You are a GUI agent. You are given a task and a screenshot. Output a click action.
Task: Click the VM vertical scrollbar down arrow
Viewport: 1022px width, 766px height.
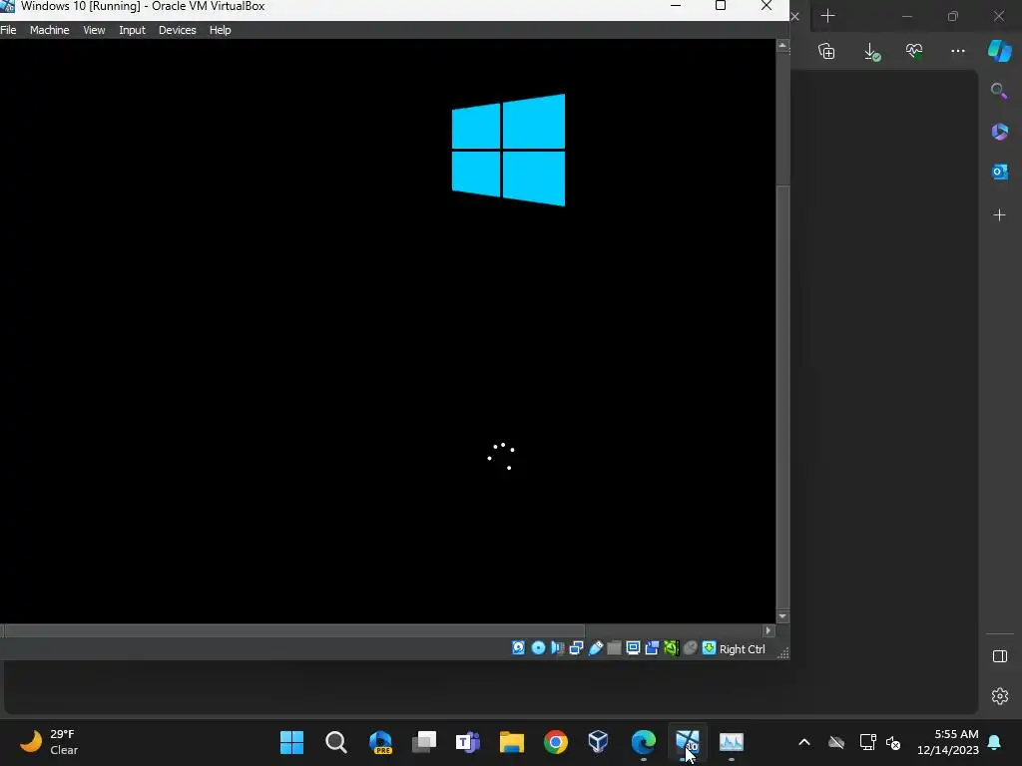coord(783,616)
